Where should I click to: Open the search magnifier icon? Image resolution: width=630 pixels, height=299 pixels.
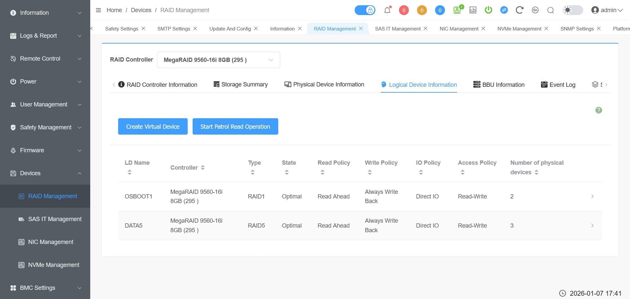551,10
